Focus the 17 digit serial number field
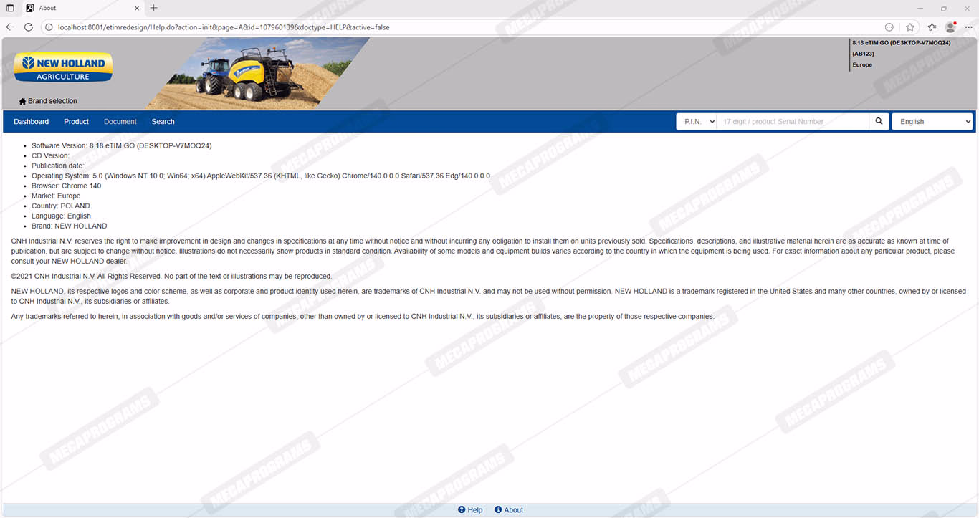Image resolution: width=979 pixels, height=518 pixels. coord(793,122)
